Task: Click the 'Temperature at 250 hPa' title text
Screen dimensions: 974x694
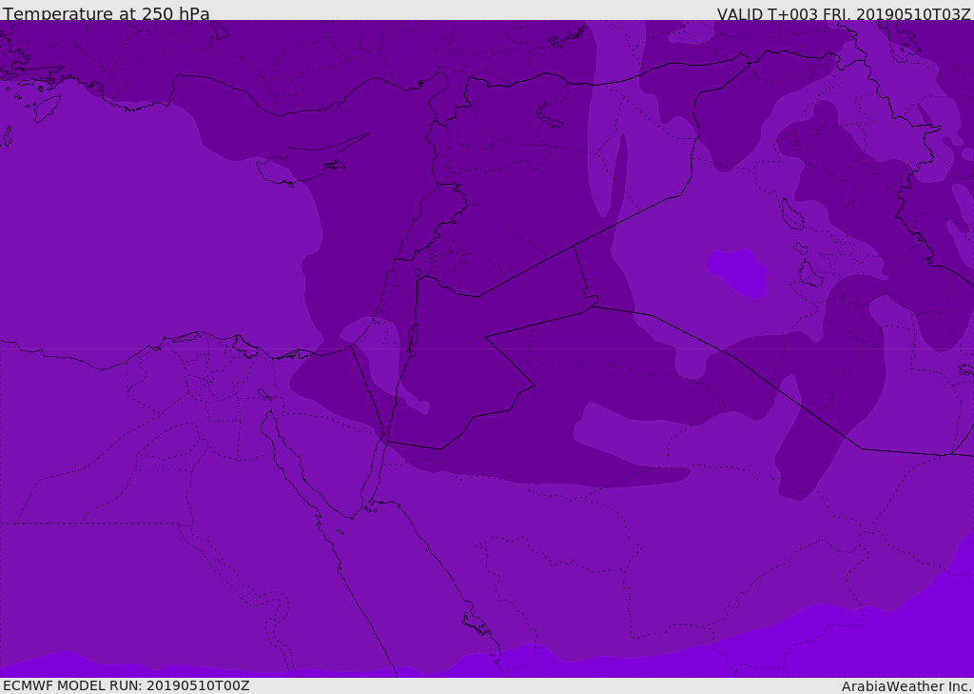Action: click(x=107, y=13)
